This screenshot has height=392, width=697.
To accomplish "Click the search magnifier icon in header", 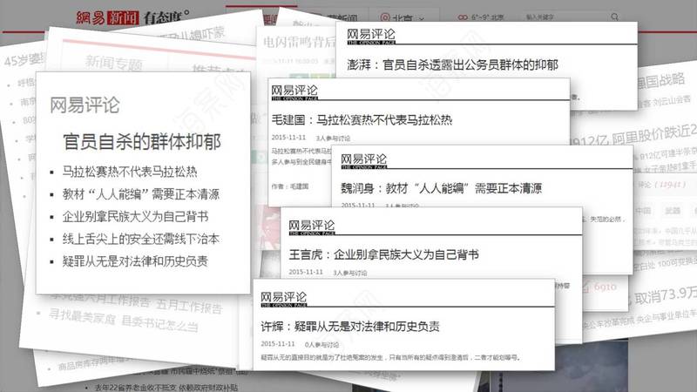I will (614, 17).
